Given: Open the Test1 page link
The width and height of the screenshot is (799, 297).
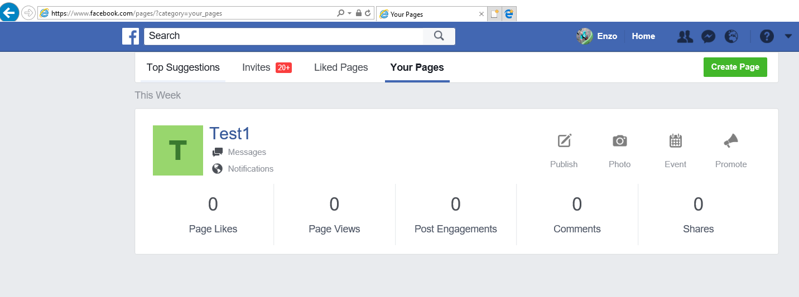Looking at the screenshot, I should tap(229, 134).
